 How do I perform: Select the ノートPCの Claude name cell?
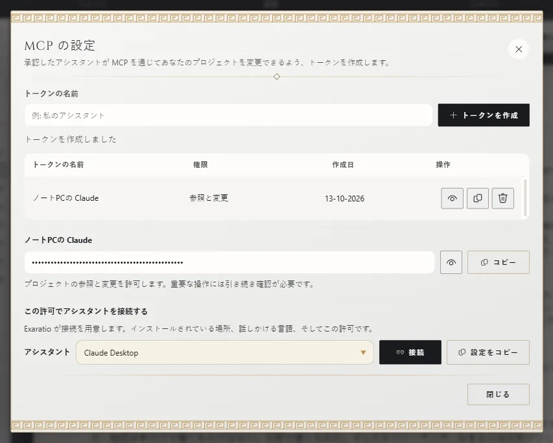65,198
